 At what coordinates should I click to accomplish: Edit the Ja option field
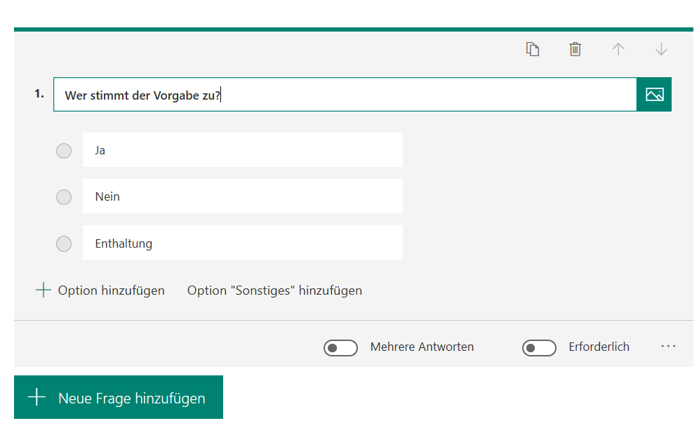243,150
